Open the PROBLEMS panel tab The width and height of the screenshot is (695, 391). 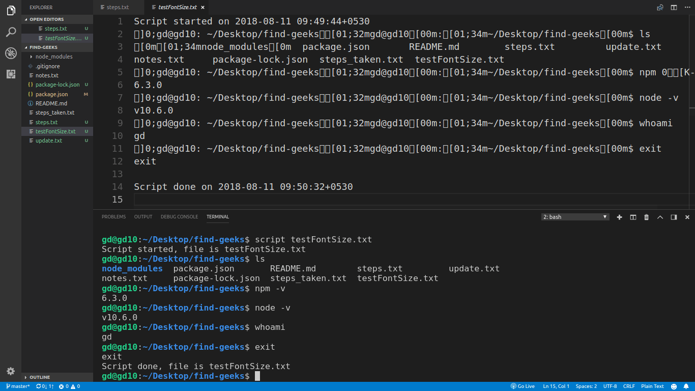point(113,216)
